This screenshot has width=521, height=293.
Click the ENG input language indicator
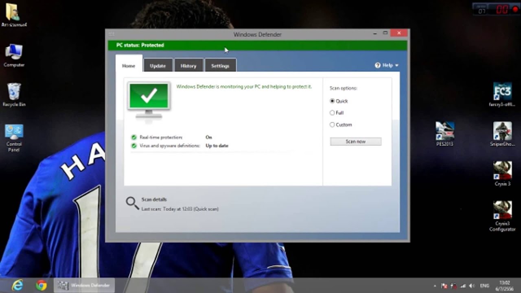click(x=485, y=286)
